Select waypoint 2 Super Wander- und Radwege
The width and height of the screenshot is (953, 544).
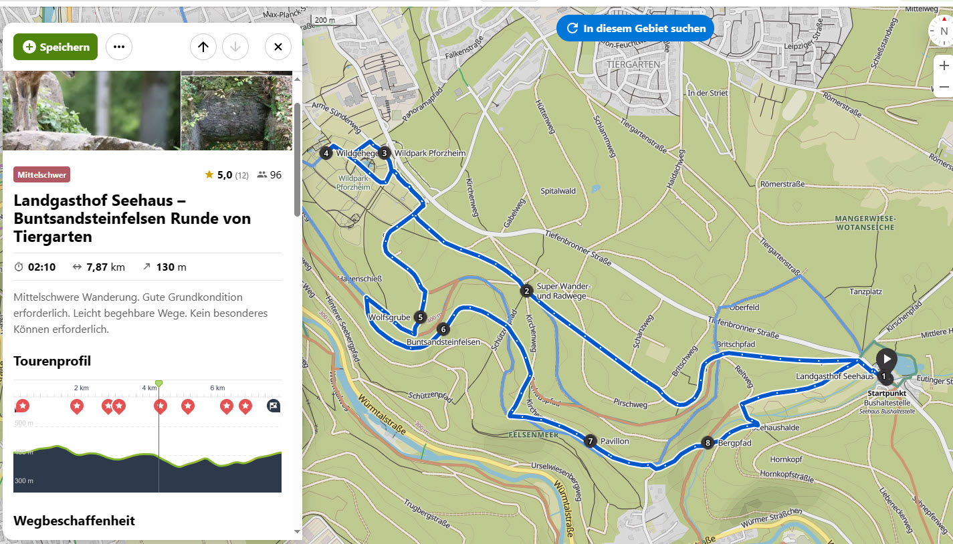pyautogui.click(x=526, y=291)
